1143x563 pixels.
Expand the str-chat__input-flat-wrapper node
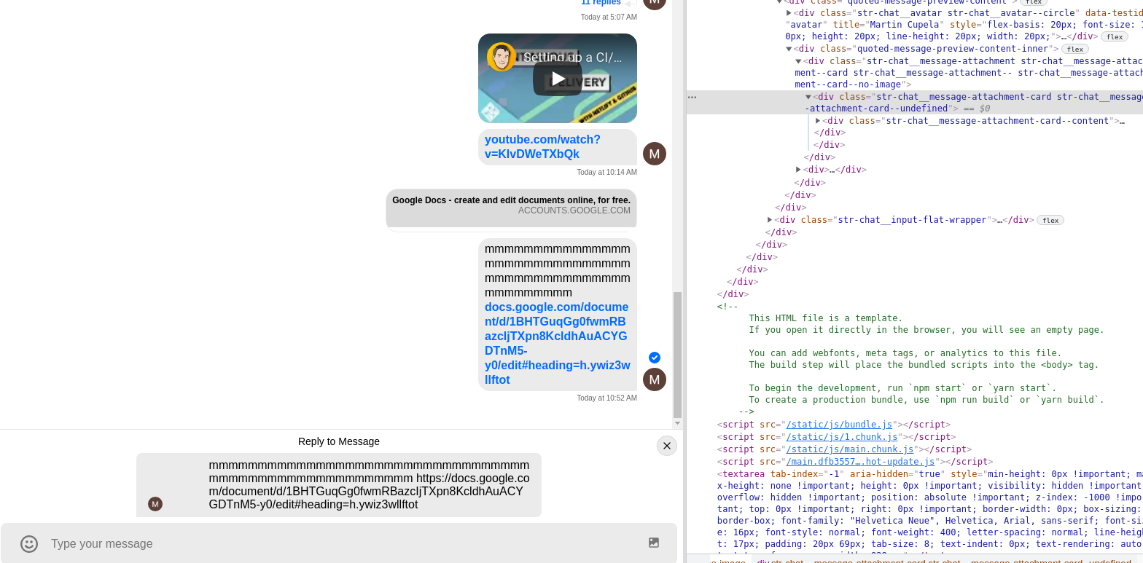click(x=770, y=220)
